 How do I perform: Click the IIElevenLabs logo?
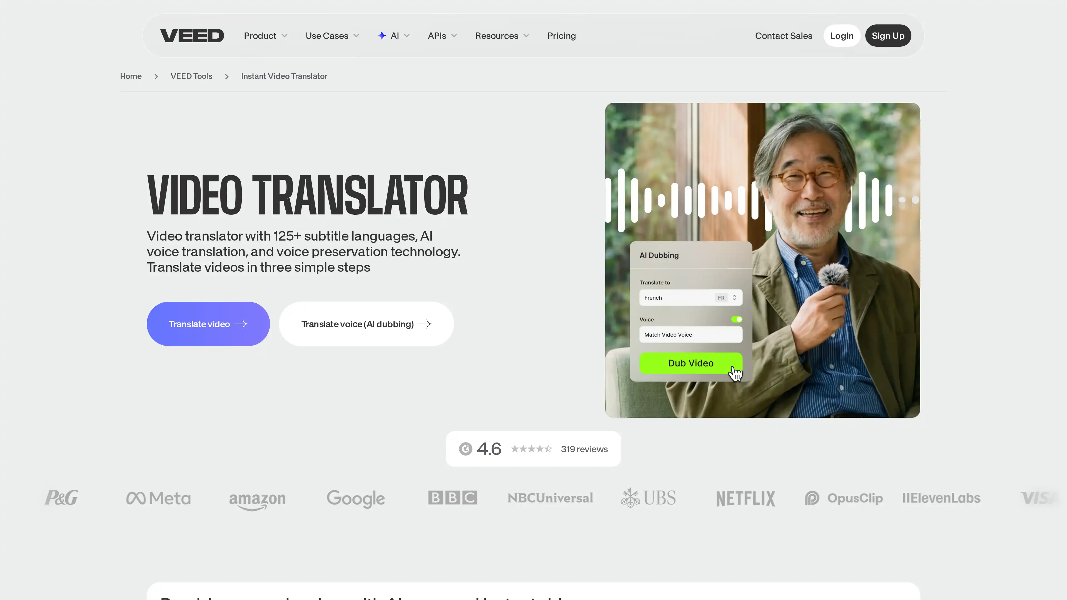pos(941,498)
